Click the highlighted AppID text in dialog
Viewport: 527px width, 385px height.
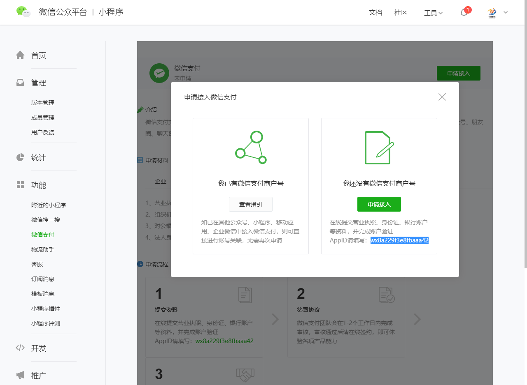[x=399, y=240]
